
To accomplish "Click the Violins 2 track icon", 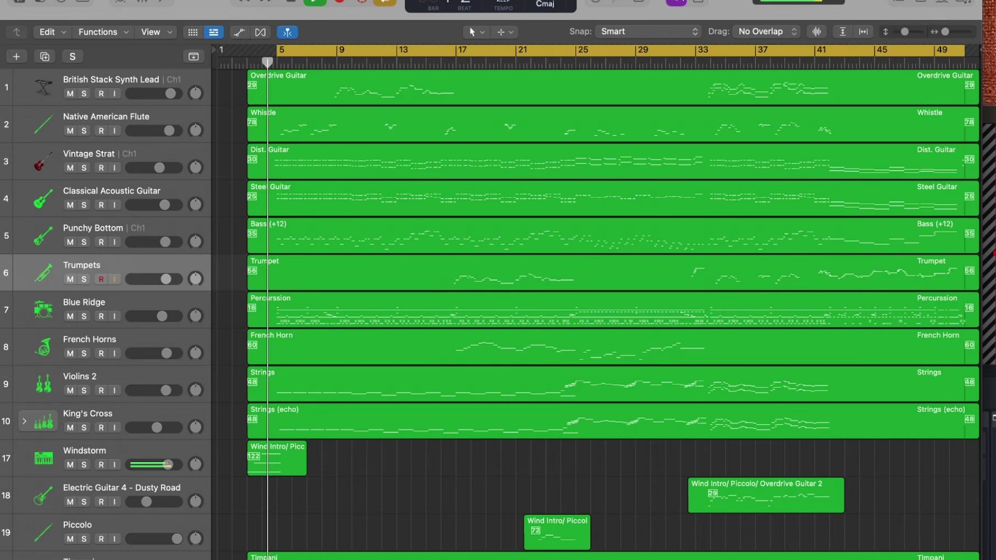I will click(44, 384).
